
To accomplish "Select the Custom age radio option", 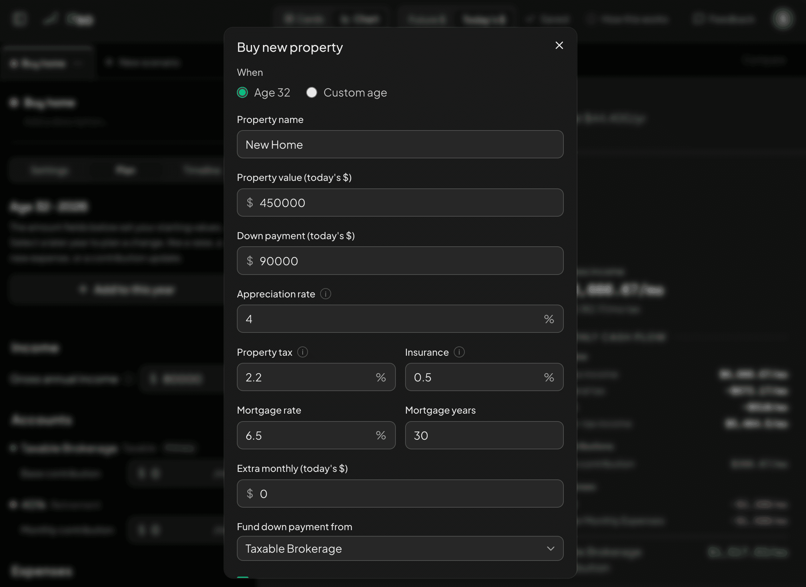I will point(312,93).
